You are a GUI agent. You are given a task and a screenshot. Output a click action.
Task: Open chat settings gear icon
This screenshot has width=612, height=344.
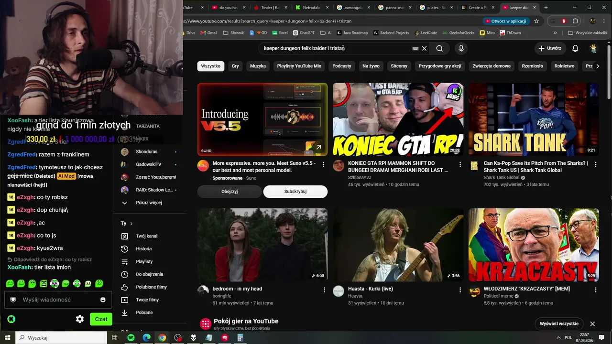[80, 319]
